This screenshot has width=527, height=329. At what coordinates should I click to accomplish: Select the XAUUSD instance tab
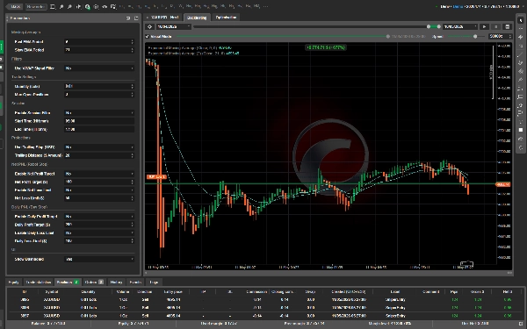163,18
